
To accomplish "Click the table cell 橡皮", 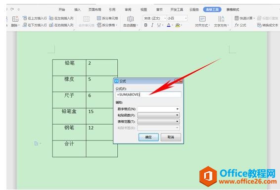I will coord(69,84).
